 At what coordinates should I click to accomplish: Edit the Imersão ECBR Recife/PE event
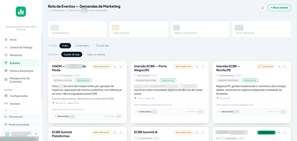[279, 67]
